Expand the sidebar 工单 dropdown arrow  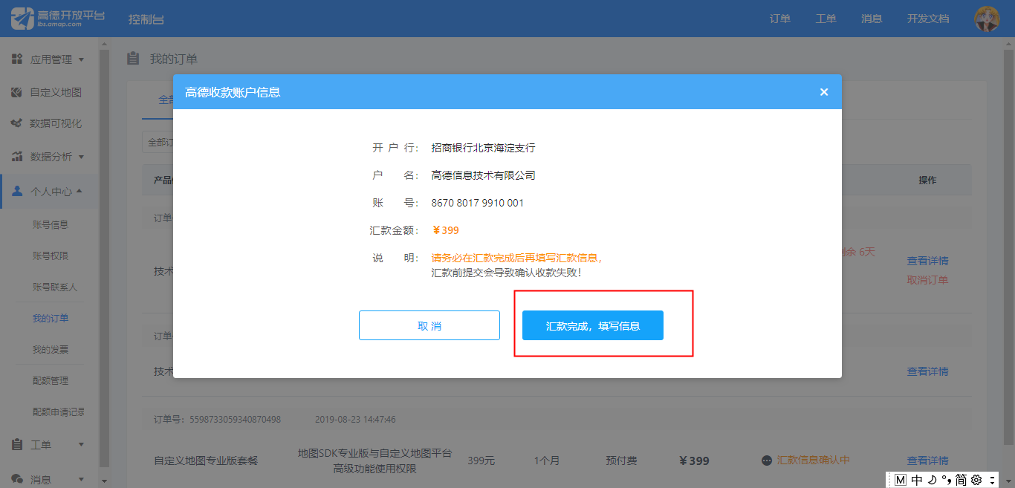click(81, 444)
